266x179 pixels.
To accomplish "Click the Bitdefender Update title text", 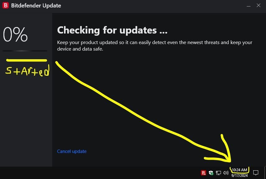I will coord(36,6).
